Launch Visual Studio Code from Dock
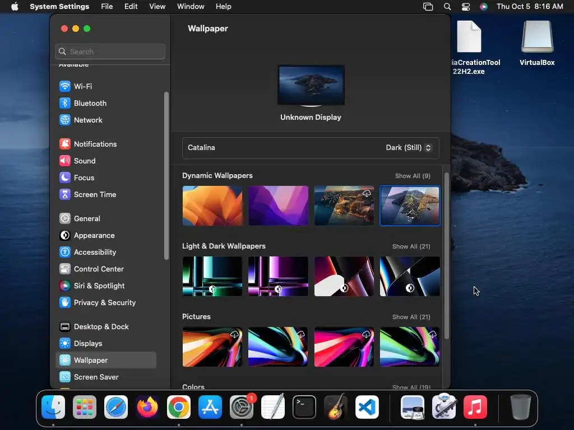 coord(367,407)
